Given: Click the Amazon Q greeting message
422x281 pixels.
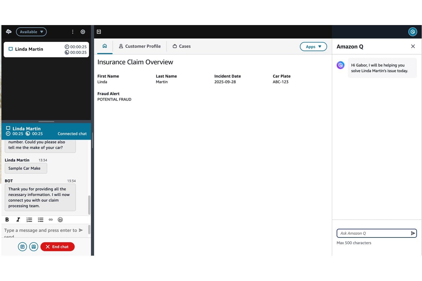Looking at the screenshot, I should (382, 68).
